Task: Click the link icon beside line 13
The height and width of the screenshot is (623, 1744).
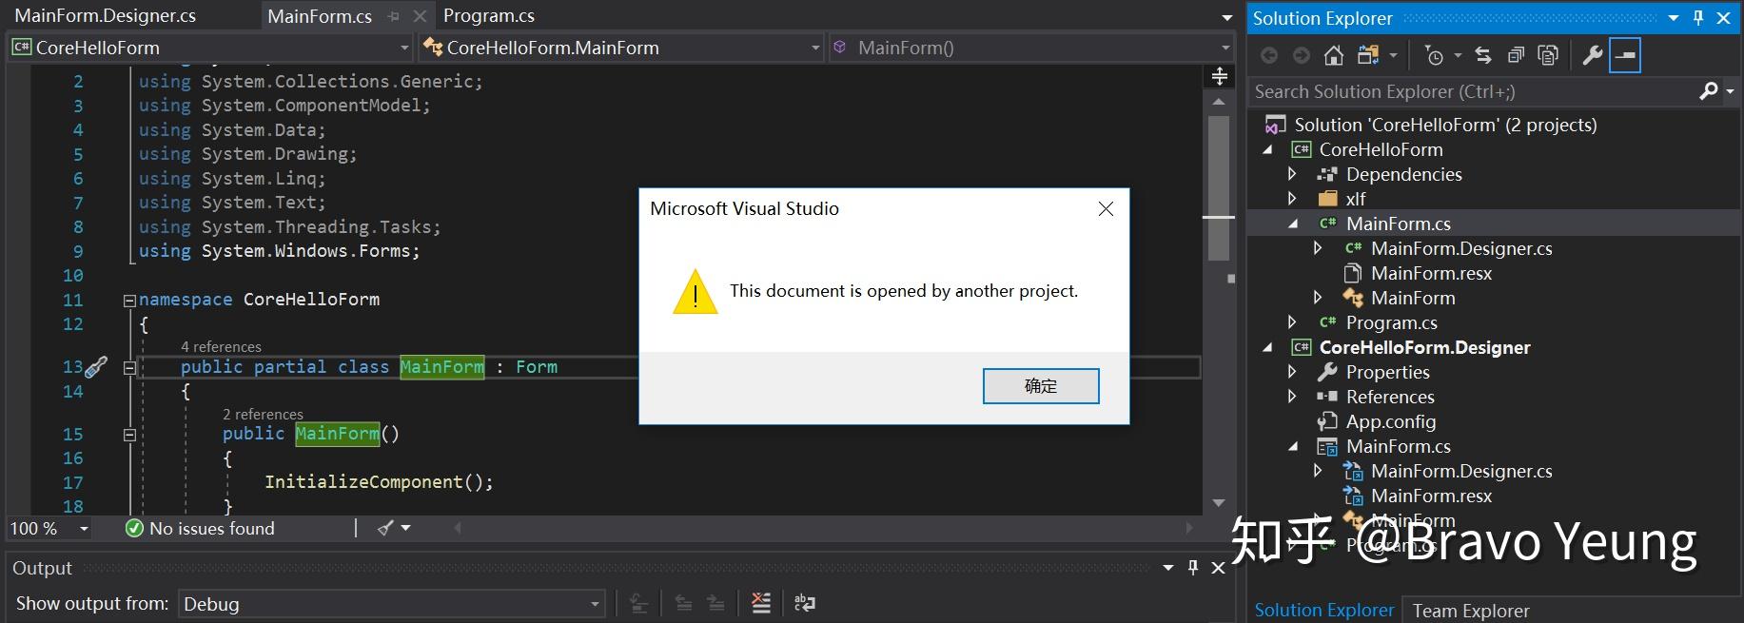Action: [x=96, y=367]
